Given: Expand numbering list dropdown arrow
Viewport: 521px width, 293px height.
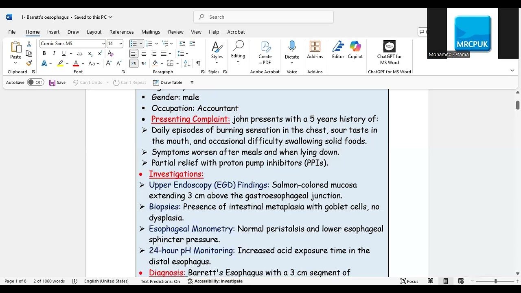Looking at the screenshot, I should [x=156, y=44].
